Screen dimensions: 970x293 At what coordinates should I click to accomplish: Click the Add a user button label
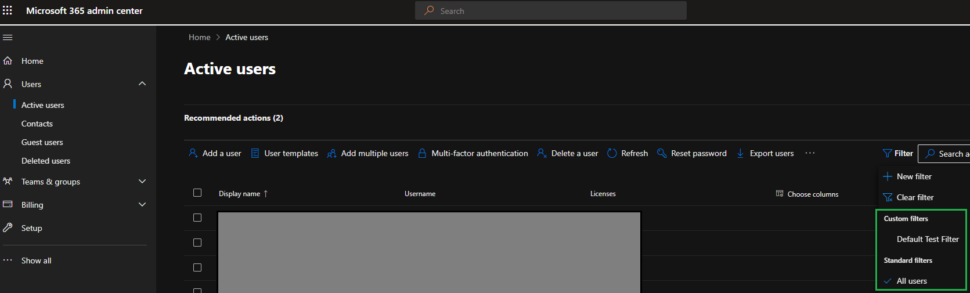click(222, 153)
